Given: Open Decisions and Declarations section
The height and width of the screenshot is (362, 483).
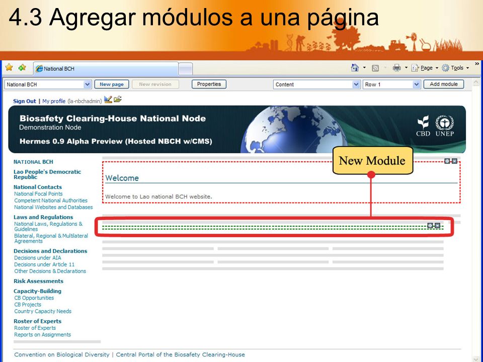Looking at the screenshot, I should [50, 251].
